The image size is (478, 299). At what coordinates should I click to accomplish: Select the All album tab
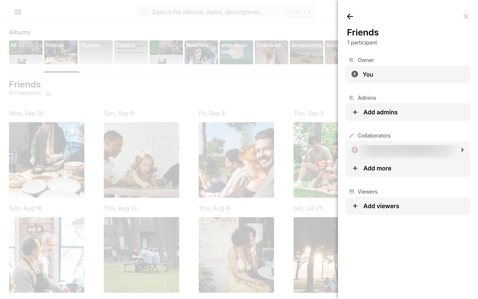click(26, 52)
